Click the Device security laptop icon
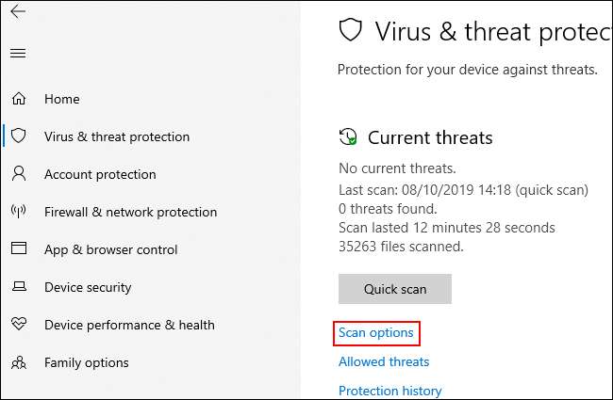 pos(18,287)
